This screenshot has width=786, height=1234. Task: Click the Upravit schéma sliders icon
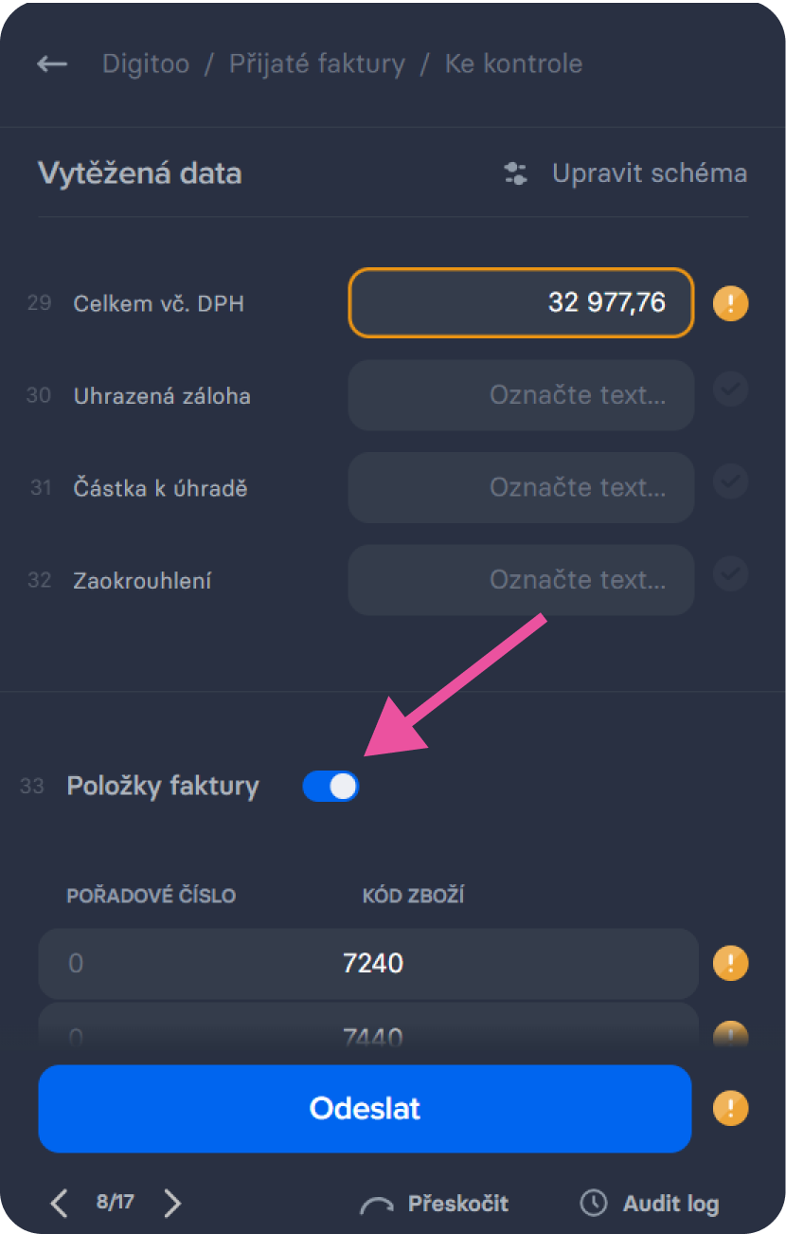[515, 173]
